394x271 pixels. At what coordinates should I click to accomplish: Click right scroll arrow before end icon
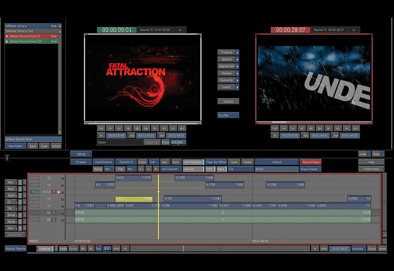tap(315, 249)
